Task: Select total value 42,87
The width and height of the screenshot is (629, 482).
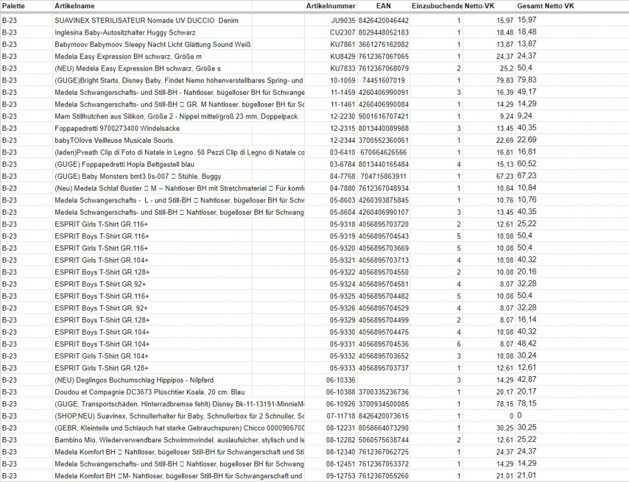Action: 527,379
